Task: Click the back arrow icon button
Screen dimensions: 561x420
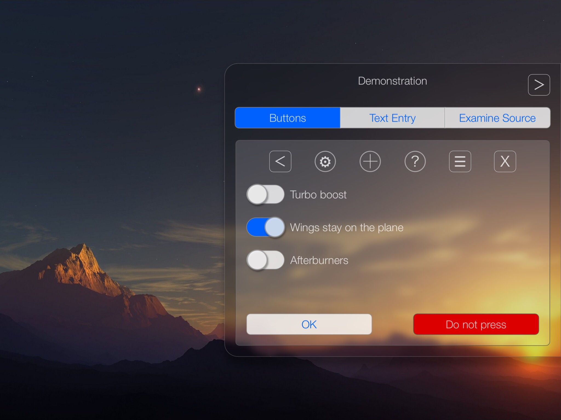Action: pos(280,161)
